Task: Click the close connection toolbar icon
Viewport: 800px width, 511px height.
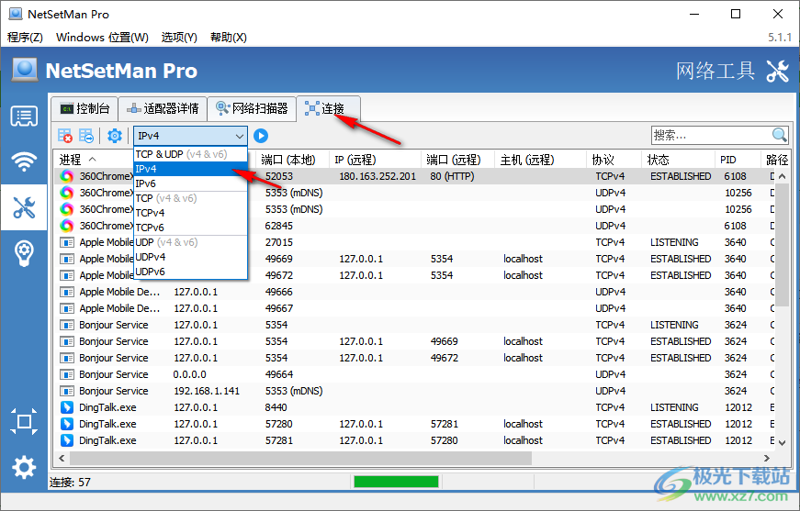Action: (x=65, y=136)
